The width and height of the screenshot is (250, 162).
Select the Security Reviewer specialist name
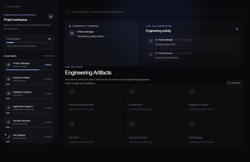click(x=22, y=121)
